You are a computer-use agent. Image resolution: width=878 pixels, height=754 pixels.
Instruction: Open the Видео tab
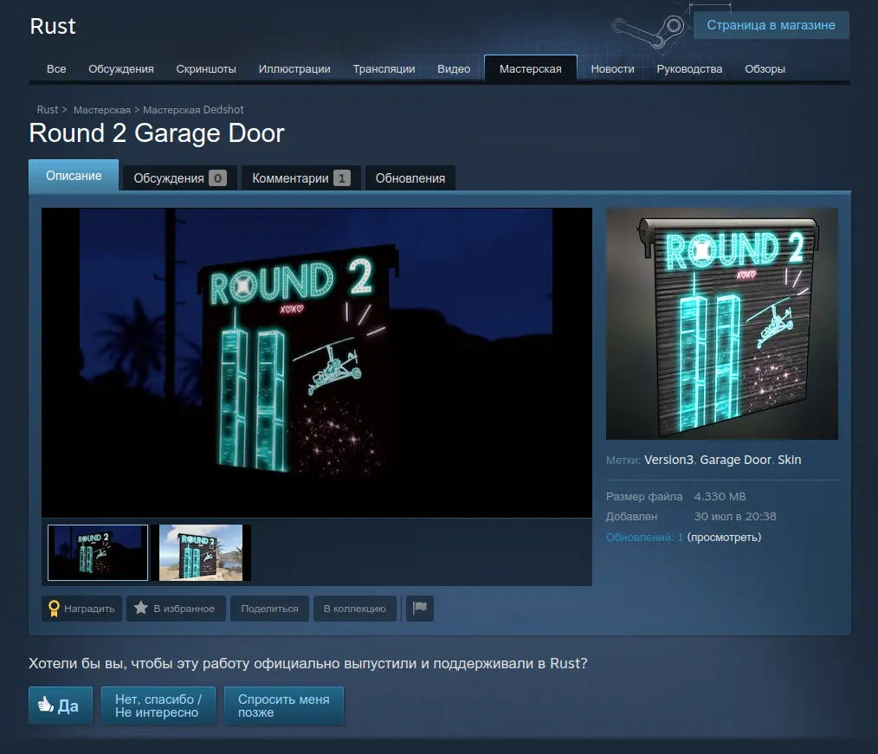pos(454,69)
